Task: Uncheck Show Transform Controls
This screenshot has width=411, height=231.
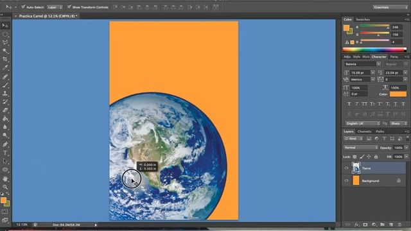Action: 69,7
